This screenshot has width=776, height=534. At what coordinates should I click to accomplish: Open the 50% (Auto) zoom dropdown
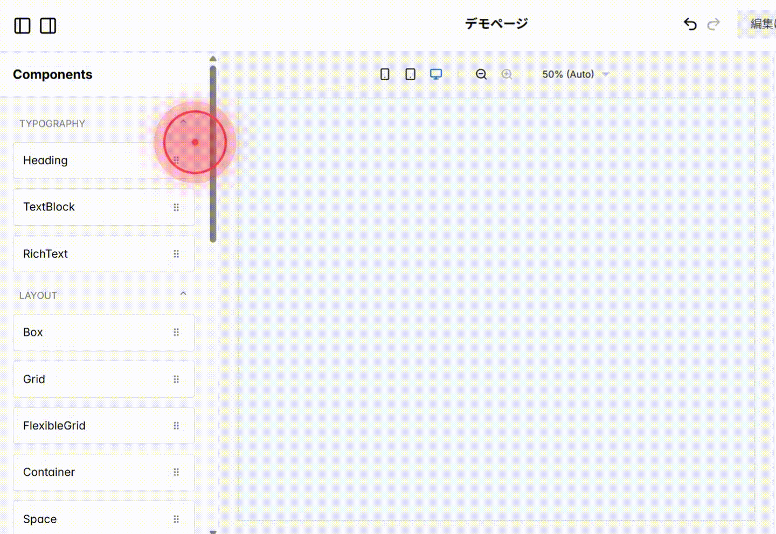click(x=575, y=74)
